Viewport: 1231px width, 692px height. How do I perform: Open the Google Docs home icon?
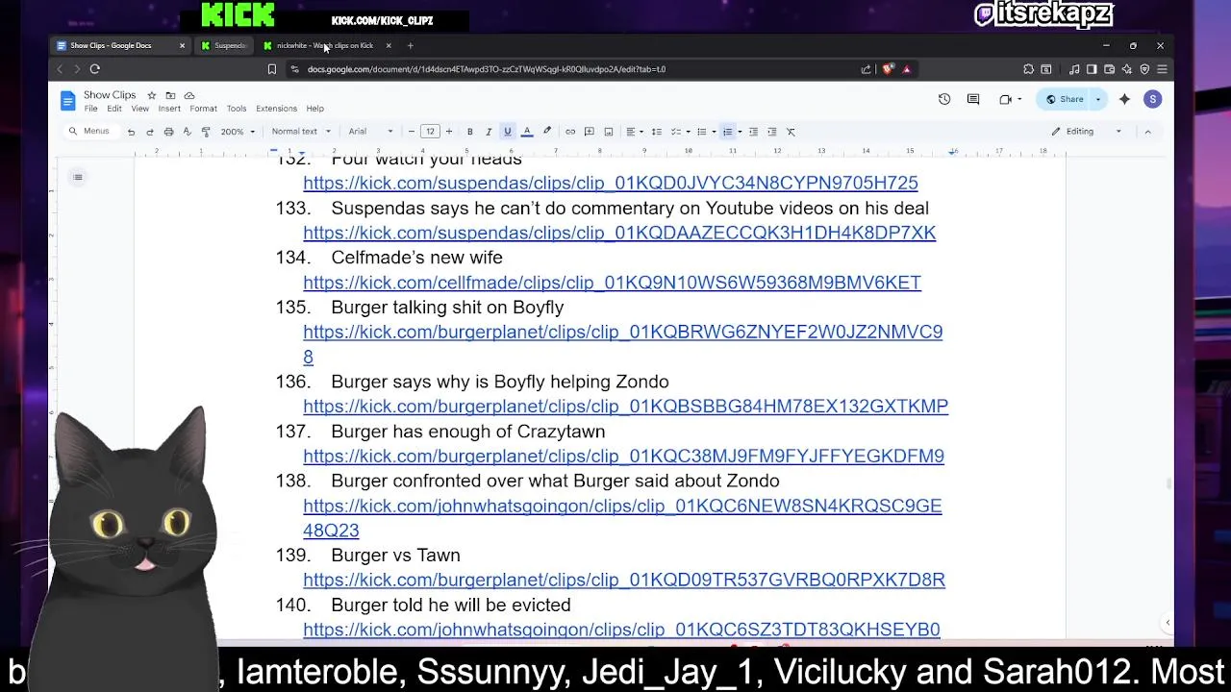point(67,100)
